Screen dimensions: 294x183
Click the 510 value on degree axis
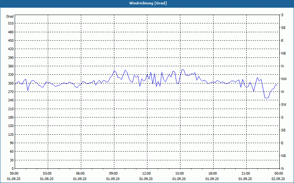(11, 23)
